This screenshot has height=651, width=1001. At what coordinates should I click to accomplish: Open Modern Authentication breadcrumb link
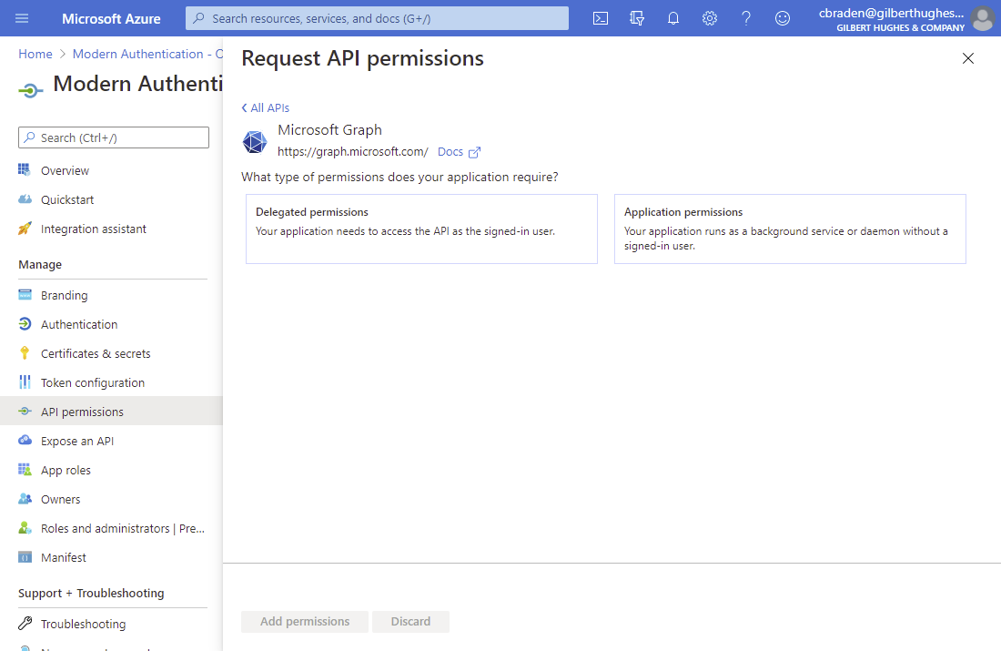(147, 55)
